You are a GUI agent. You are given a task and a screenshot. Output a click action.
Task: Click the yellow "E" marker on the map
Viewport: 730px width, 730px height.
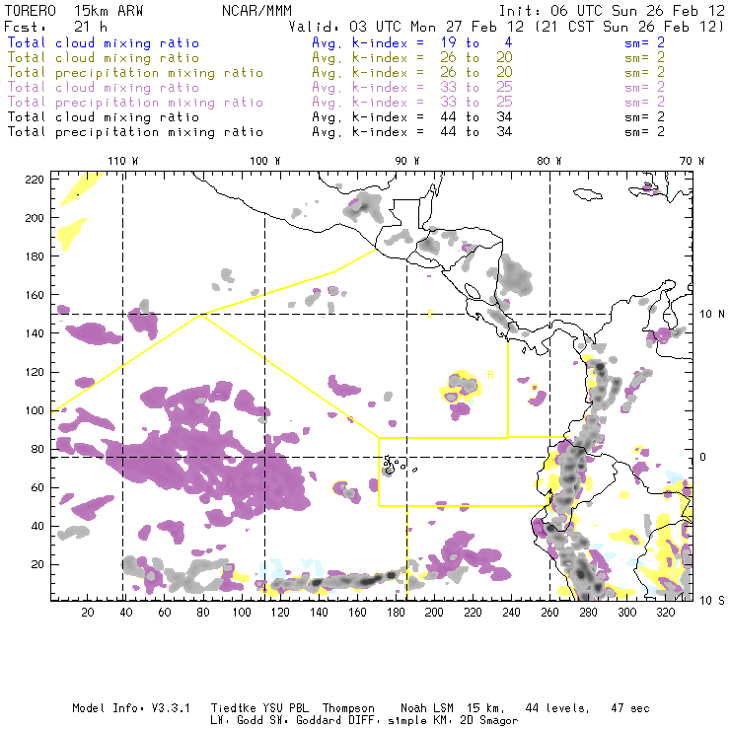430,314
